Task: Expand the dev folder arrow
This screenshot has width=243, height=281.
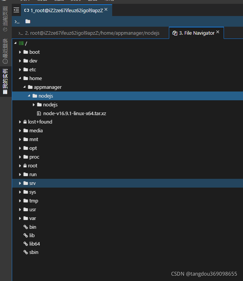Action: pos(20,61)
